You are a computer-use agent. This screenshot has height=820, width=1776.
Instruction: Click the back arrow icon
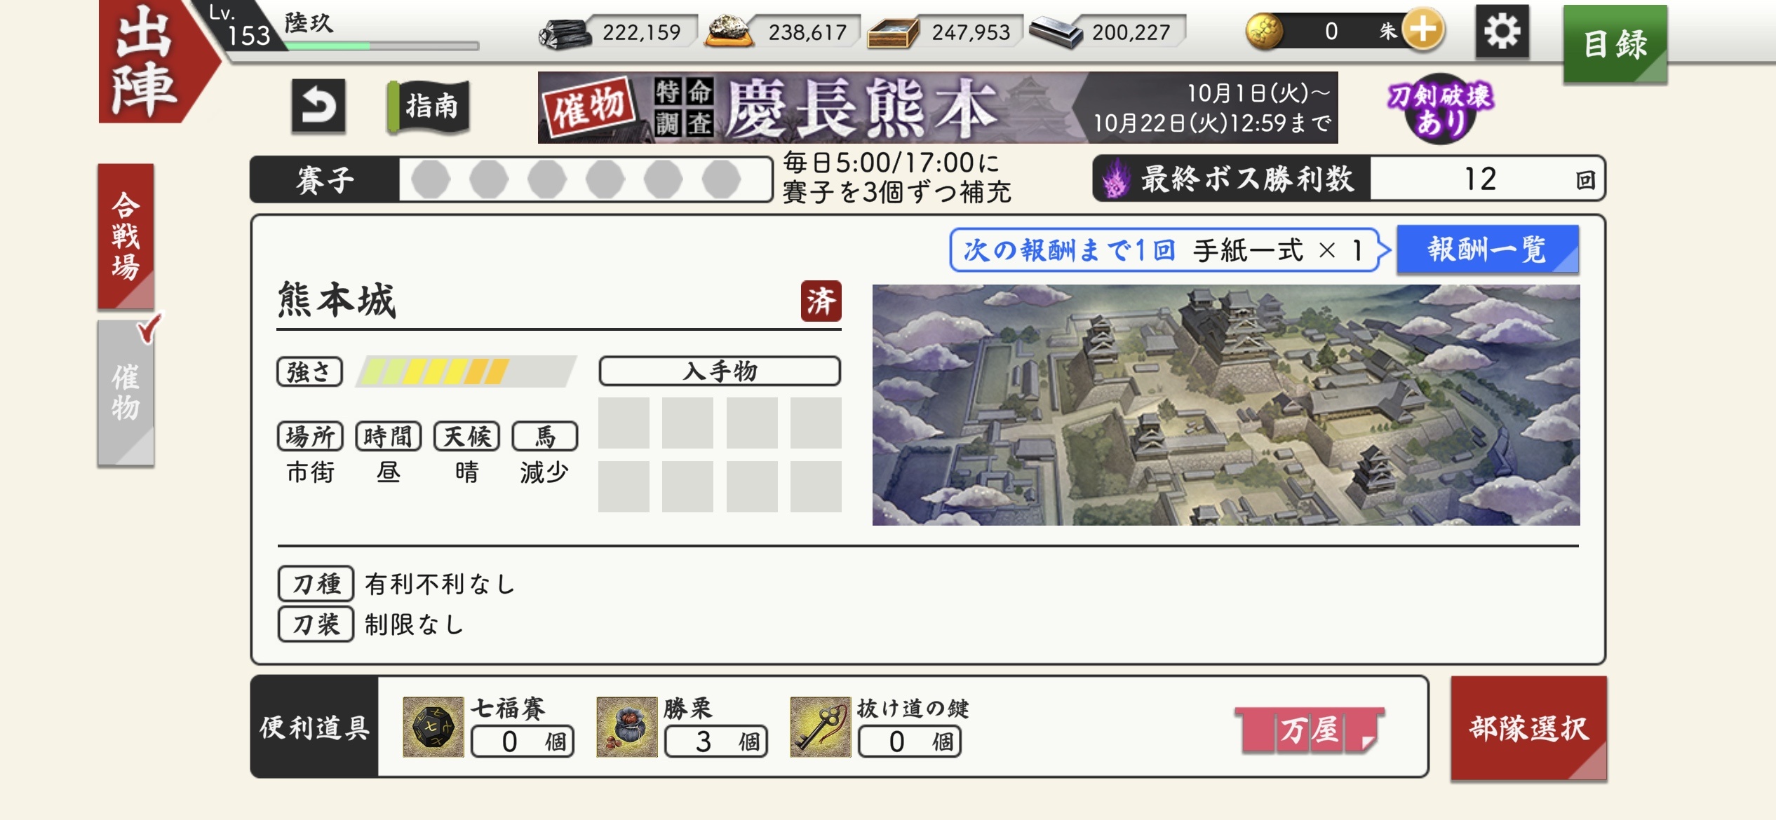[x=318, y=107]
